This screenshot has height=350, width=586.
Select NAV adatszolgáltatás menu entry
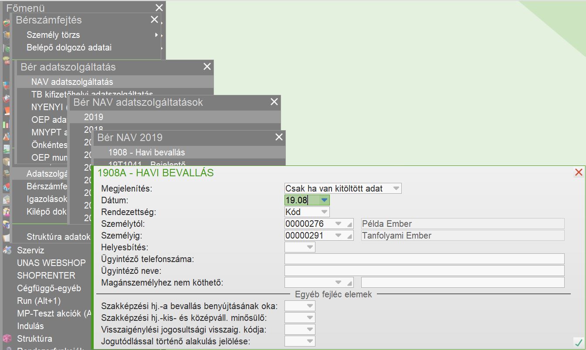[72, 82]
